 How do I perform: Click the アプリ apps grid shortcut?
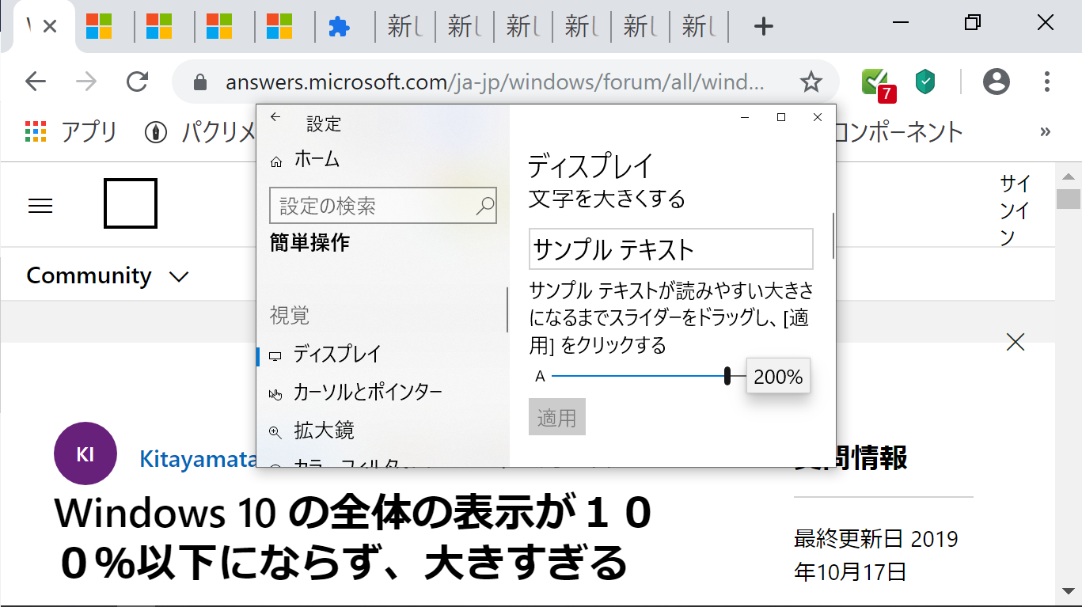(70, 131)
